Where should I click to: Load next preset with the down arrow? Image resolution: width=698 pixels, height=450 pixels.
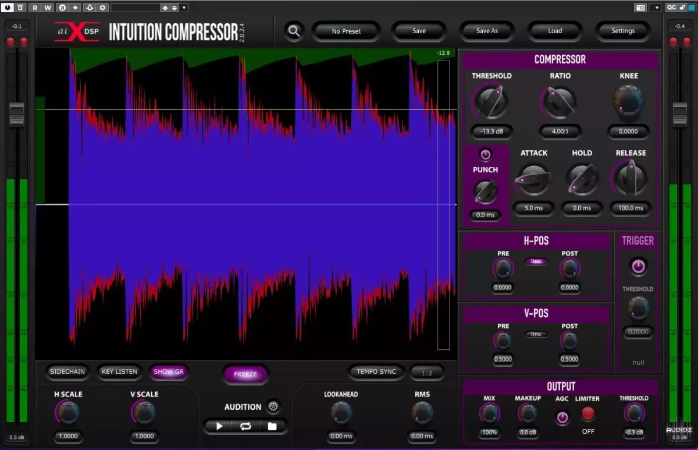coord(174,8)
